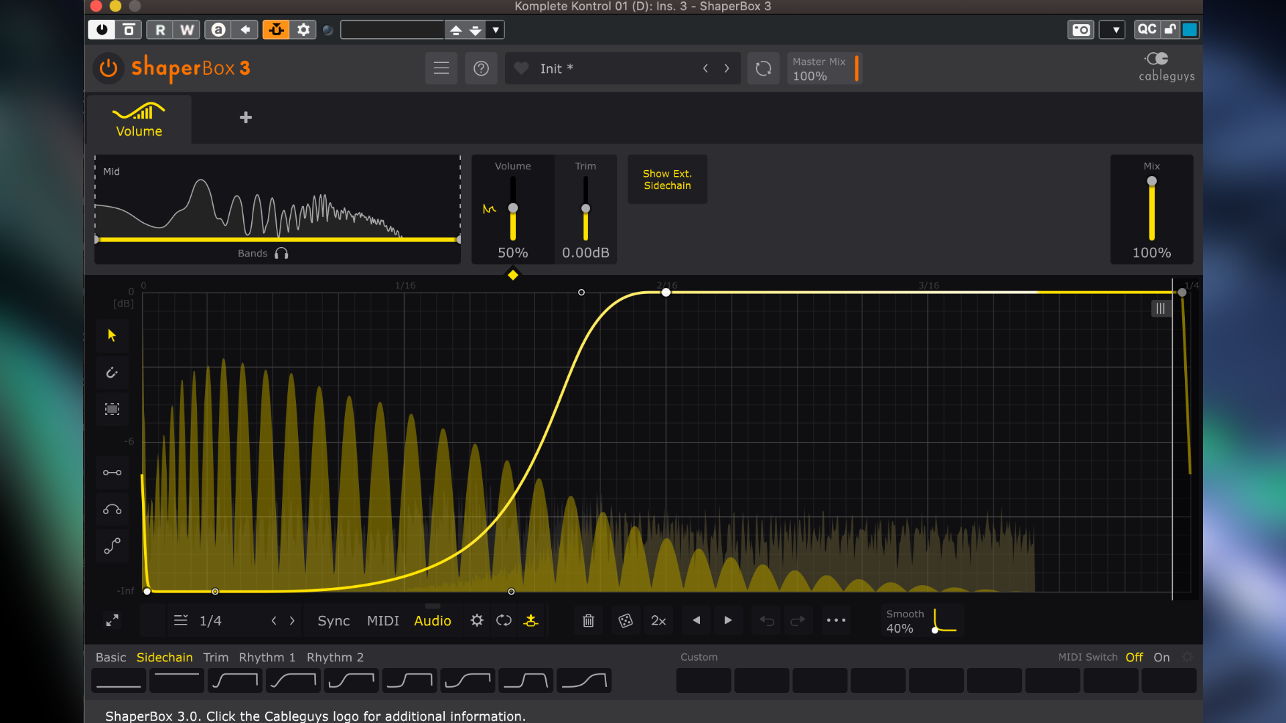The image size is (1286, 723).
Task: Select the pen draw tool
Action: 112,372
